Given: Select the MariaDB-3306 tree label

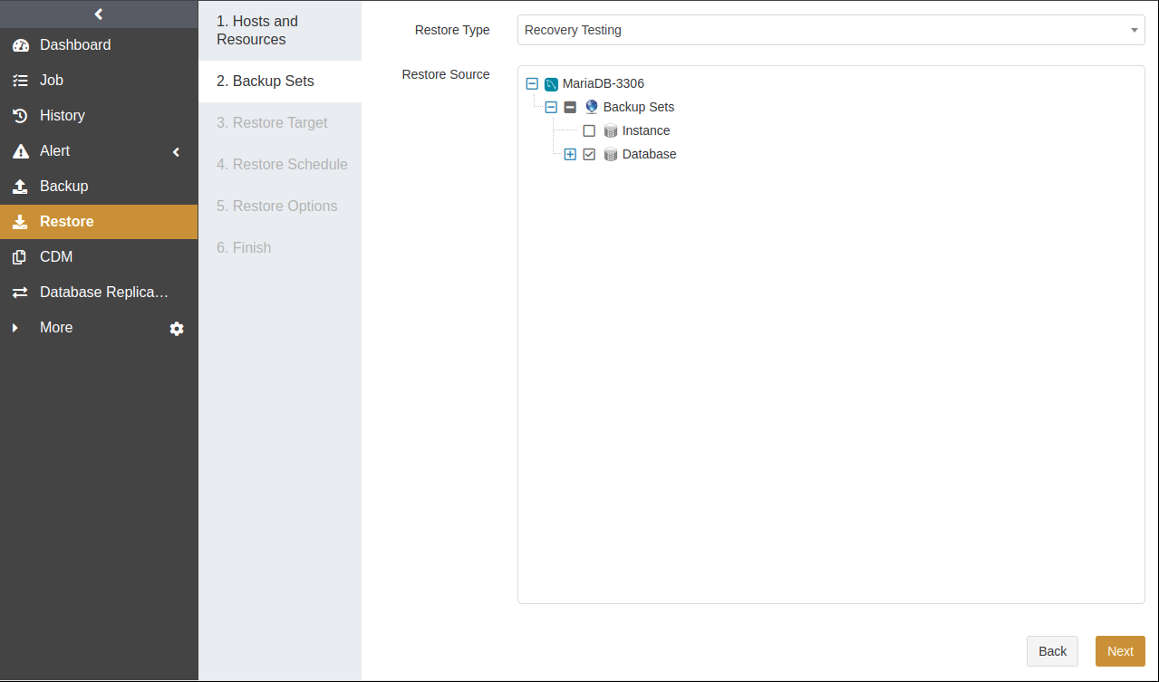Looking at the screenshot, I should tap(604, 83).
